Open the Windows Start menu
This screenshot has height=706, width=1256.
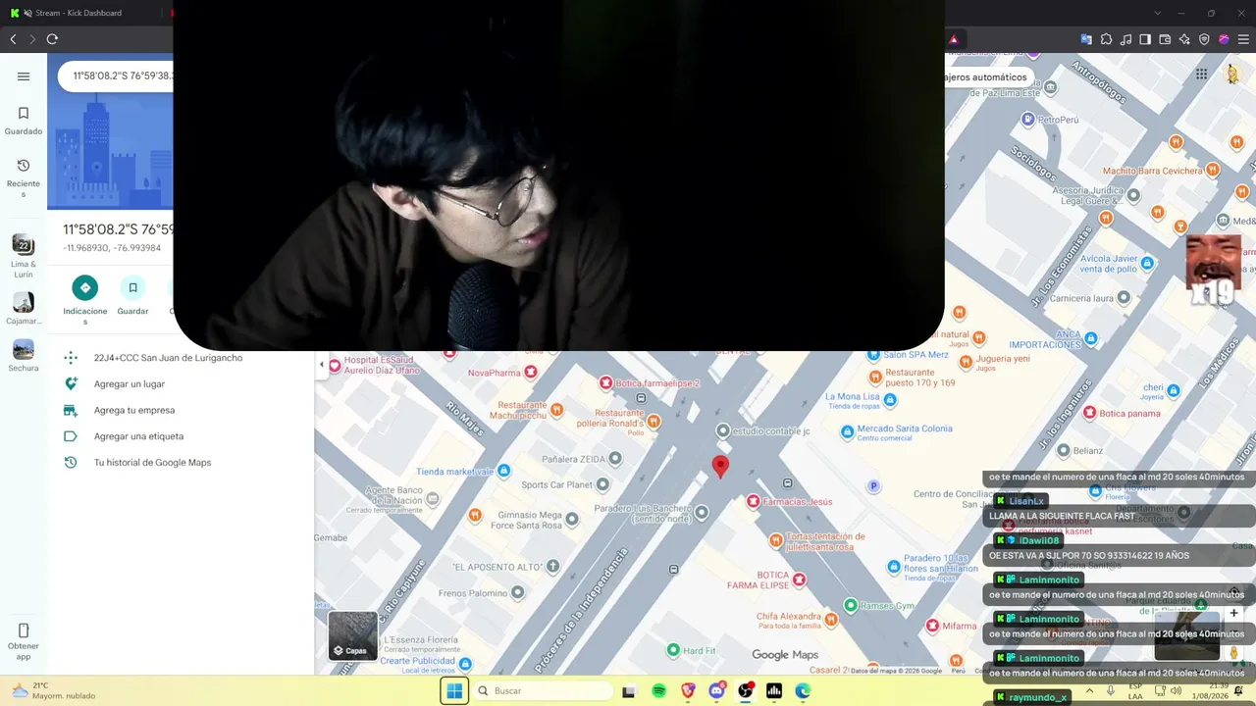click(454, 691)
